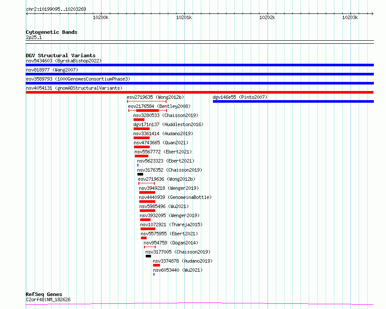Select nsv3280533 (Chaisson2019) label
The image size is (386, 309).
tap(166, 115)
